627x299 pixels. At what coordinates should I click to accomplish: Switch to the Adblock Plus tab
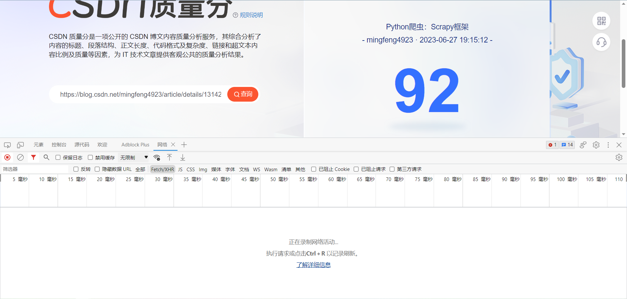[135, 145]
